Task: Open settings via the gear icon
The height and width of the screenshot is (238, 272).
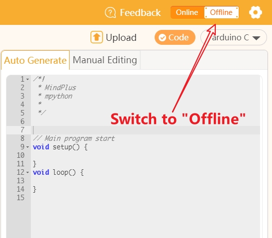Action: (x=256, y=12)
